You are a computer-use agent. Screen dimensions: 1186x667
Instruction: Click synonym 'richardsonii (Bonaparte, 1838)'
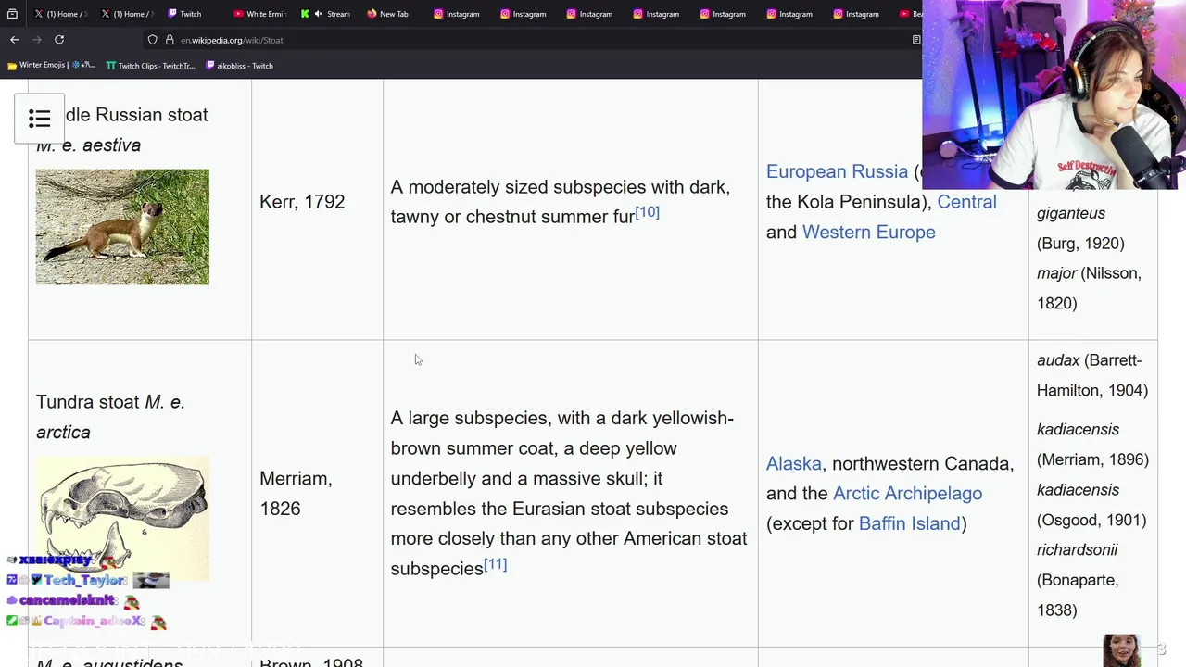click(1078, 580)
